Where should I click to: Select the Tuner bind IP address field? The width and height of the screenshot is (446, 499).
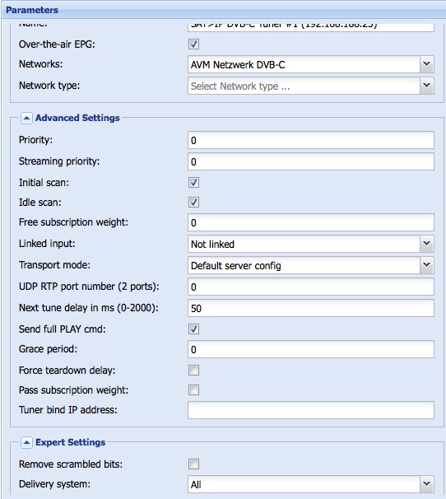pos(311,410)
